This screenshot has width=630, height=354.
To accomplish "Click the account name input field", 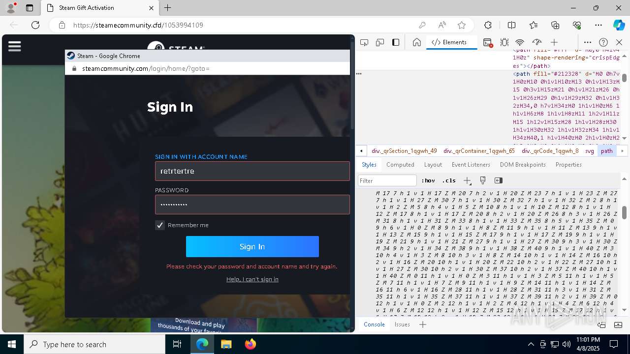I will 252,171.
